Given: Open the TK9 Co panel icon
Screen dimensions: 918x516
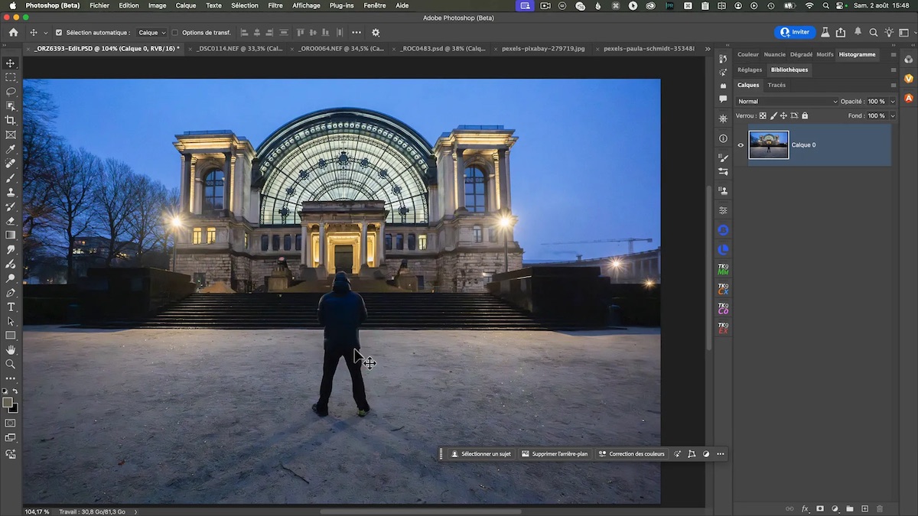Looking at the screenshot, I should pyautogui.click(x=723, y=309).
